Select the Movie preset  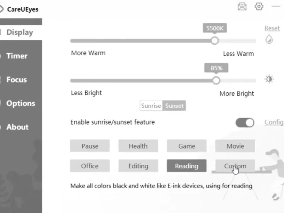(235, 146)
